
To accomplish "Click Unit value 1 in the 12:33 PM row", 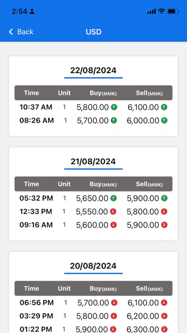I will click(x=64, y=211).
